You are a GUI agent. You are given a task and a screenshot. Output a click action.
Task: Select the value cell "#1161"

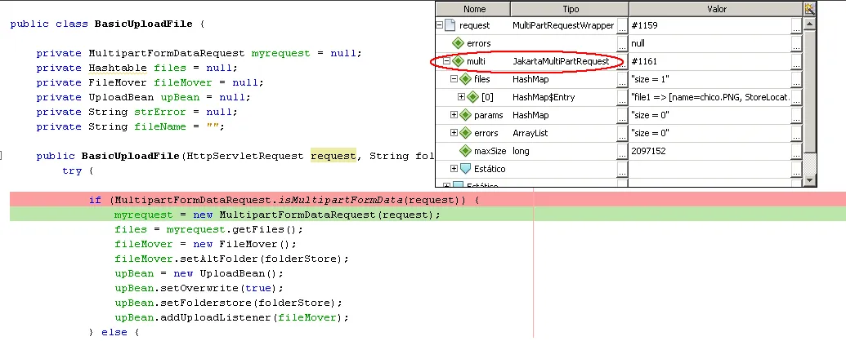(710, 61)
